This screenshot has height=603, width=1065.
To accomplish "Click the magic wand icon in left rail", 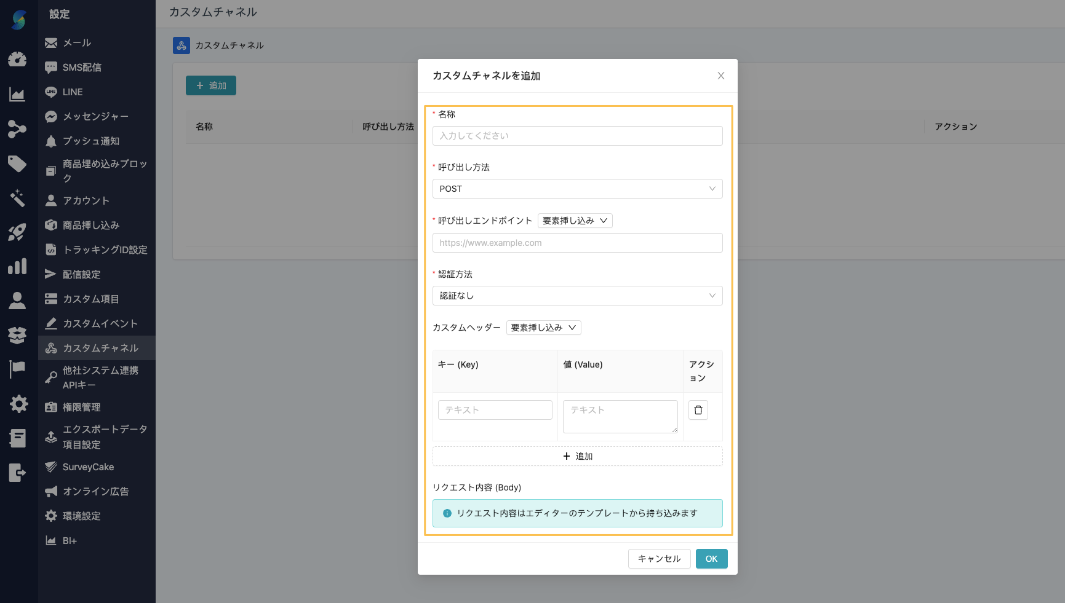I will tap(17, 198).
